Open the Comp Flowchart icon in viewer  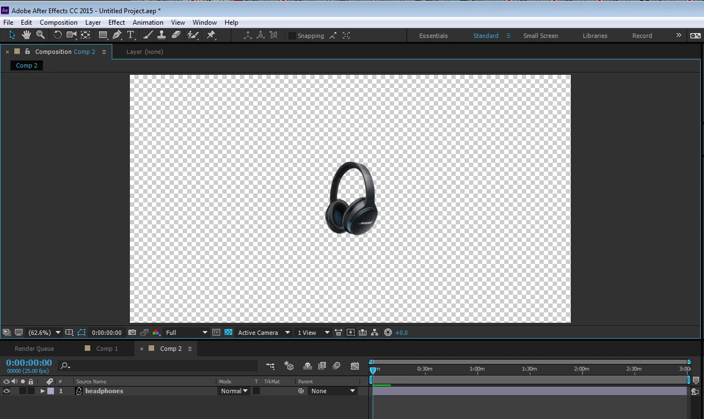375,332
